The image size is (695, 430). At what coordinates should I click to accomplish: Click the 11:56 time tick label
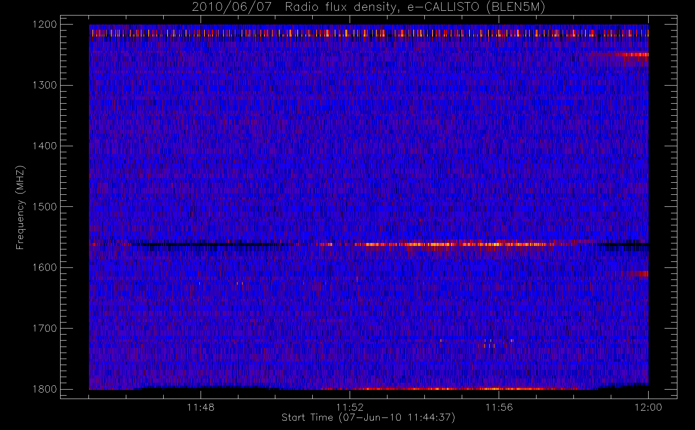(499, 407)
